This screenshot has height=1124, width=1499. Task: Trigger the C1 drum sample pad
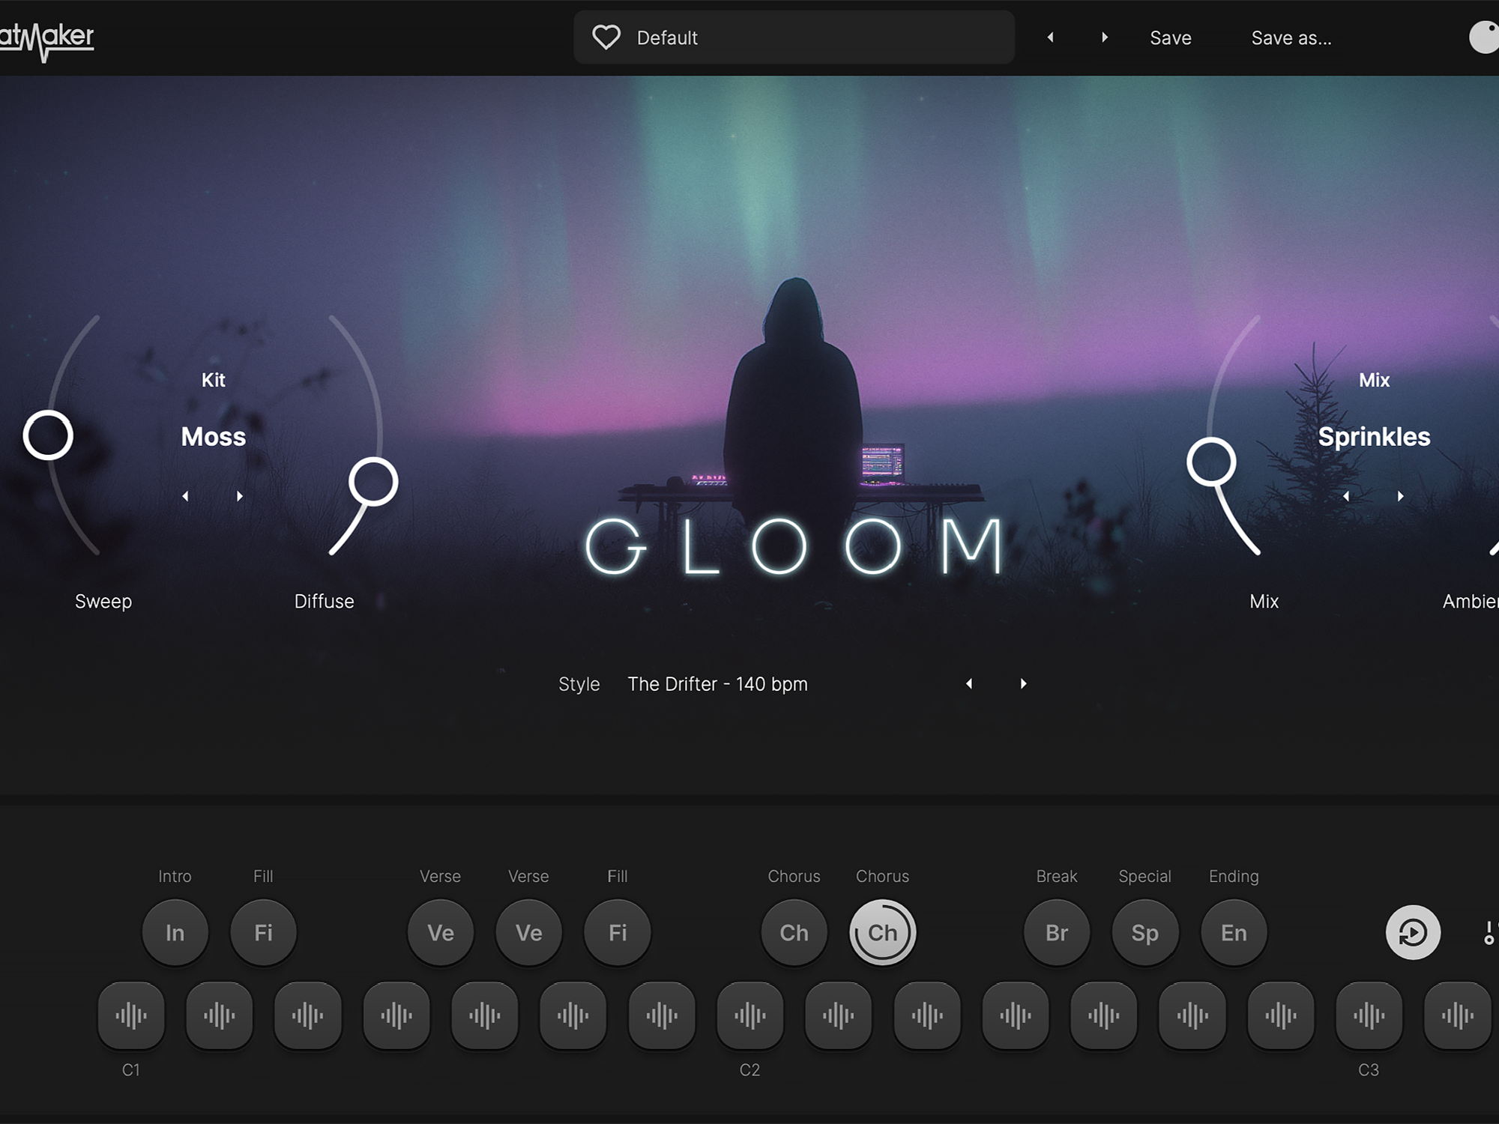[x=131, y=1016]
